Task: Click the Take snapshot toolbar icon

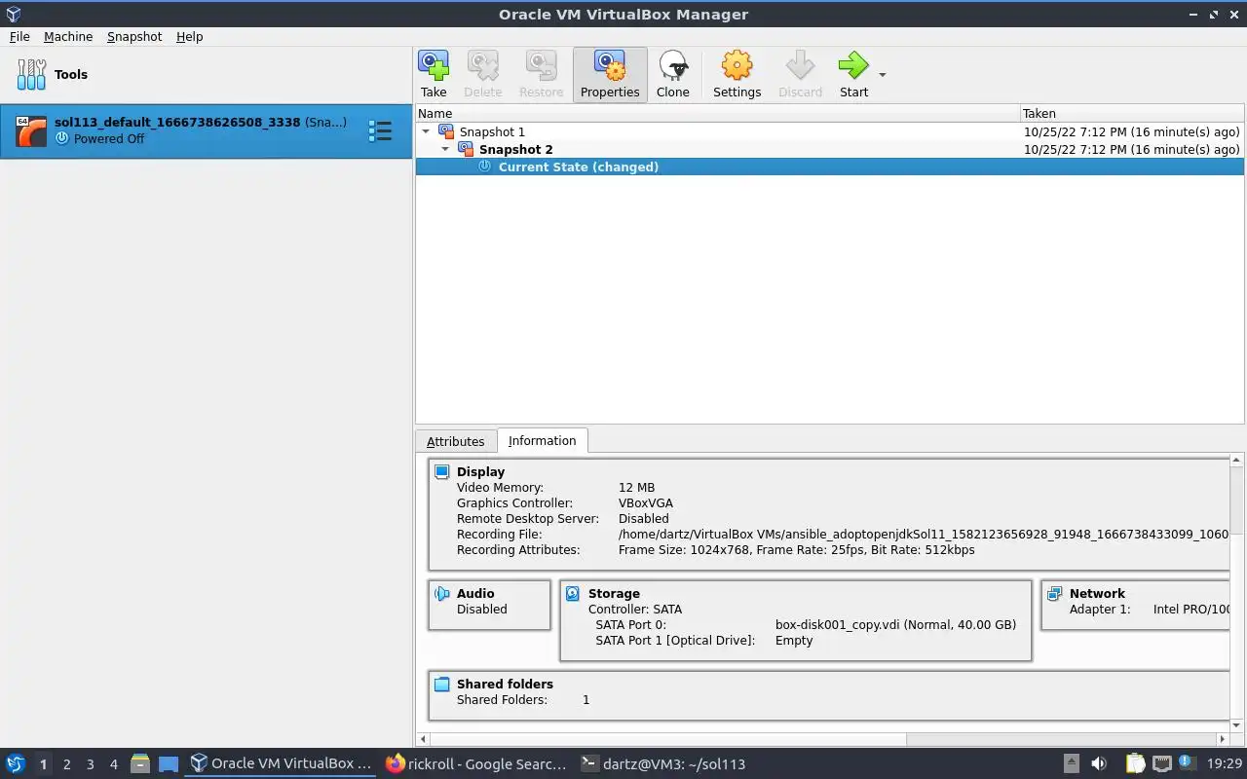Action: pos(434,74)
